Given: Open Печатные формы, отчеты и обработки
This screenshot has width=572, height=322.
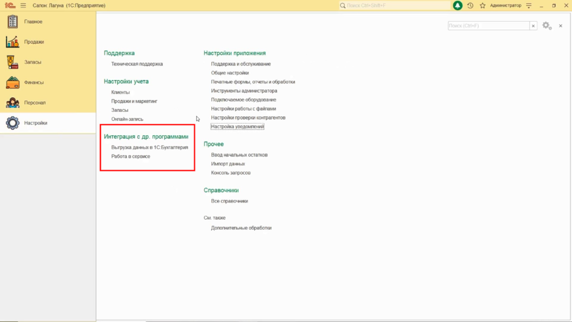Looking at the screenshot, I should click(x=253, y=82).
